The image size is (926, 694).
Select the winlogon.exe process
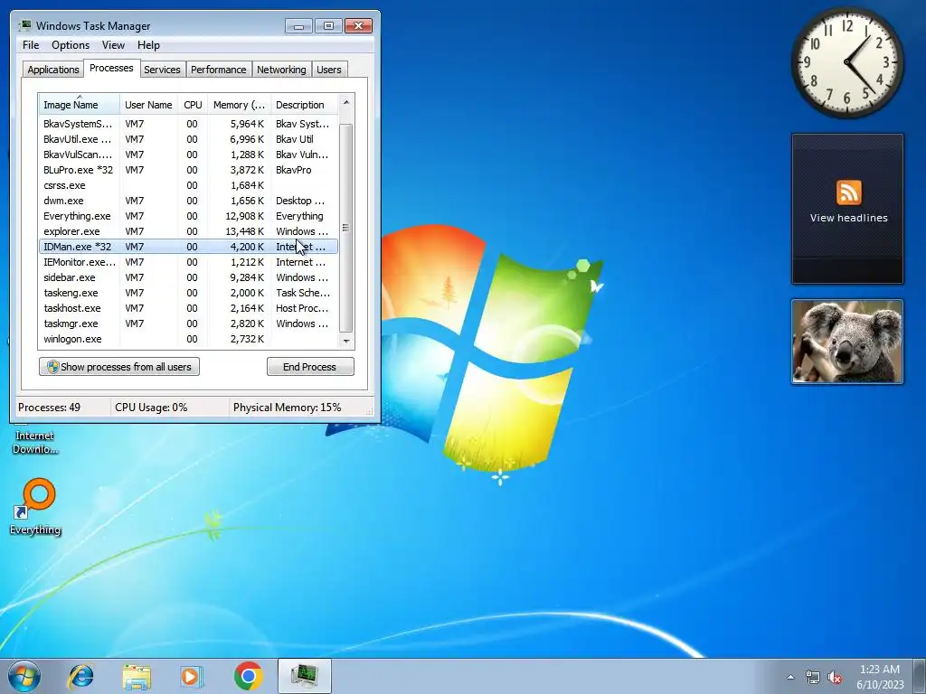(188, 339)
